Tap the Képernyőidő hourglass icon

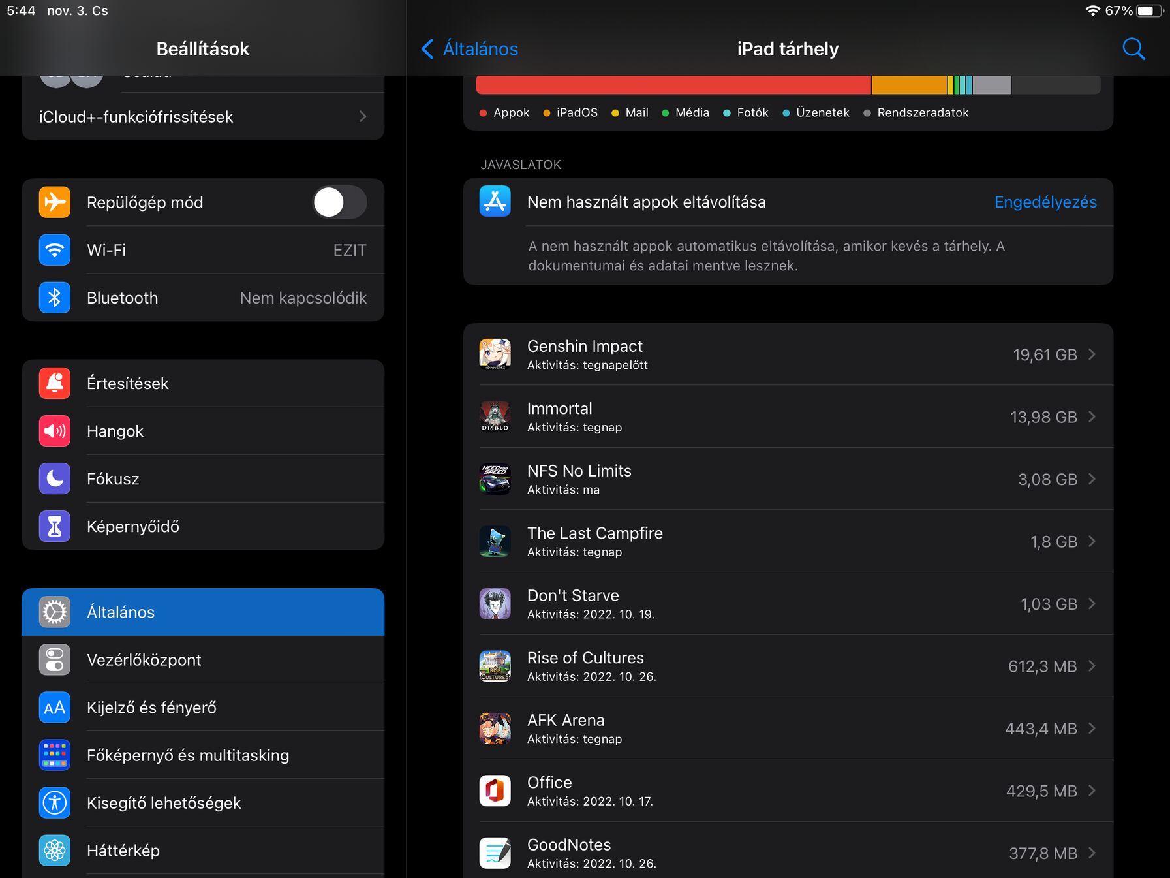pos(55,526)
